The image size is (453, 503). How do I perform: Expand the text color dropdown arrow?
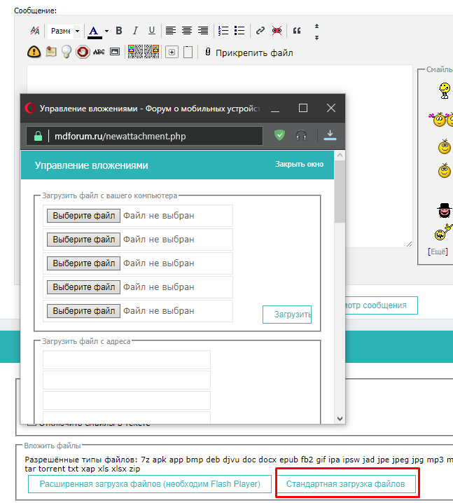tap(106, 31)
